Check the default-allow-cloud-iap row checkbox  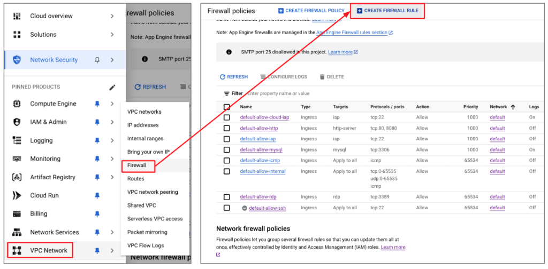pyautogui.click(x=226, y=117)
